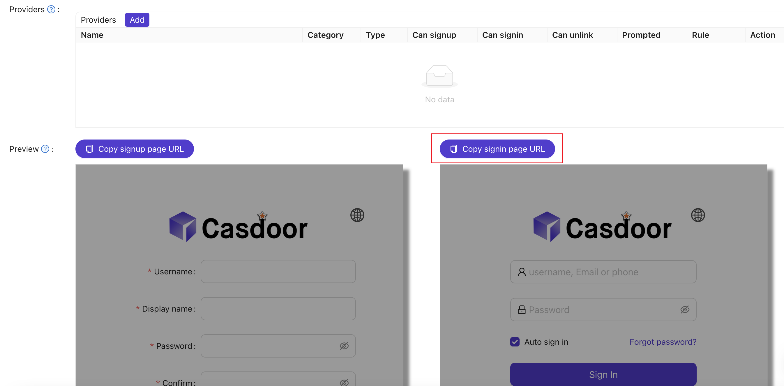Image resolution: width=784 pixels, height=386 pixels.
Task: Toggle the eye icon on the signup Password field
Action: tap(344, 346)
